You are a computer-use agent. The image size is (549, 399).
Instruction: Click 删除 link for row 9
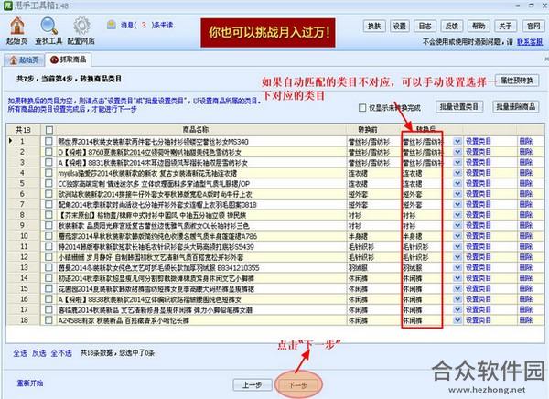tap(526, 225)
